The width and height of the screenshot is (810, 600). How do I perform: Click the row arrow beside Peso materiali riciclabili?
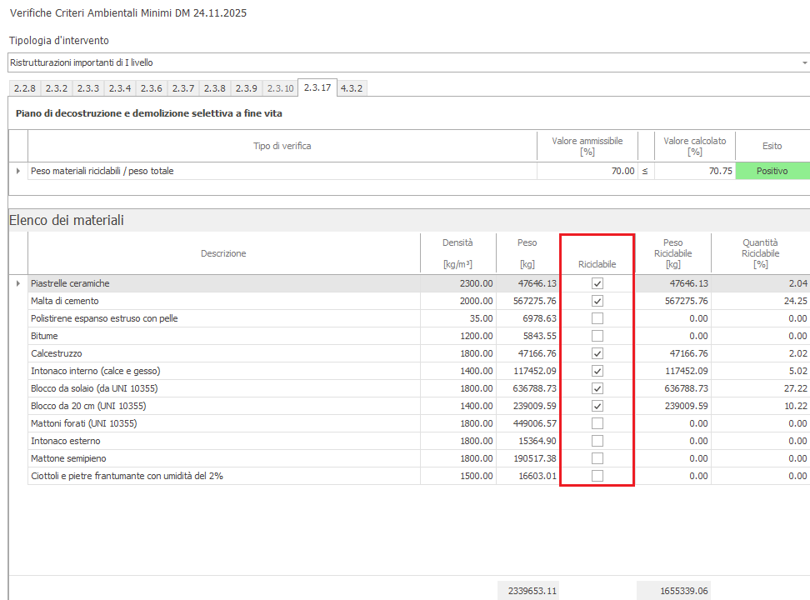(18, 171)
